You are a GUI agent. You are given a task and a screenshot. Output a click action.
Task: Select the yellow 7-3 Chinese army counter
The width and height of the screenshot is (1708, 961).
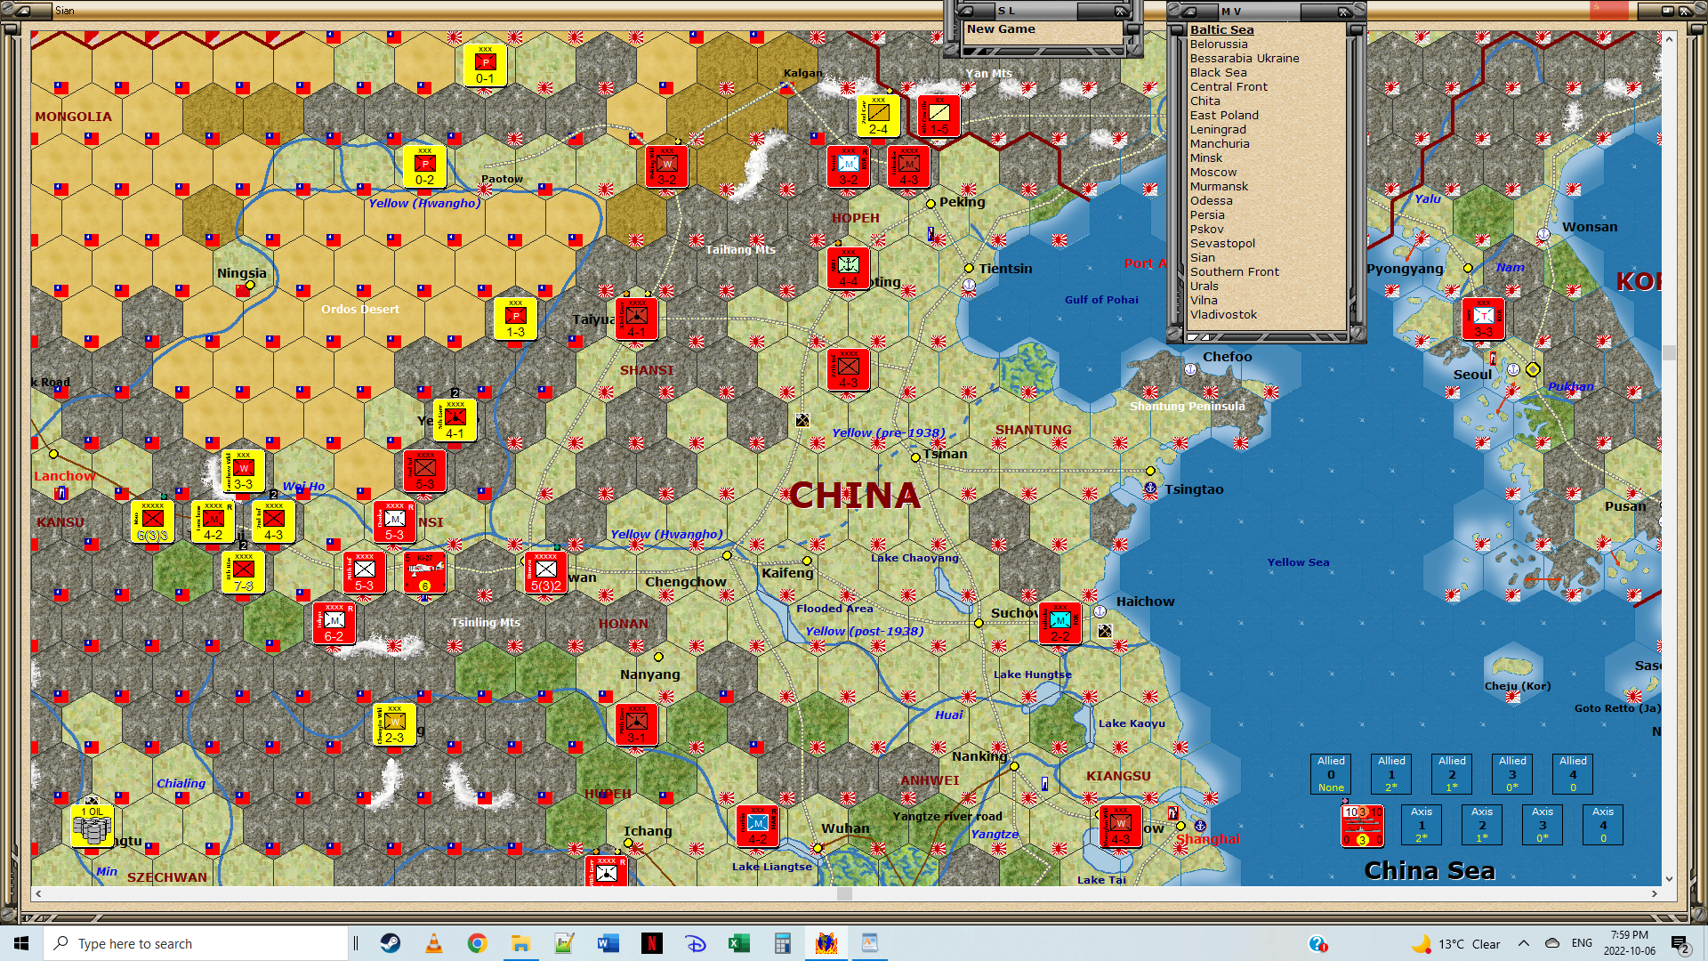244,572
